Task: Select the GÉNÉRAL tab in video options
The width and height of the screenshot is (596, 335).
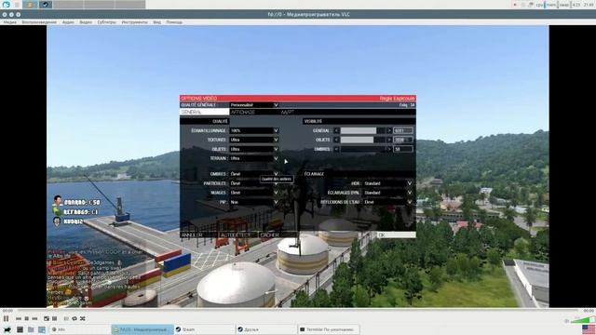Action: pyautogui.click(x=205, y=112)
